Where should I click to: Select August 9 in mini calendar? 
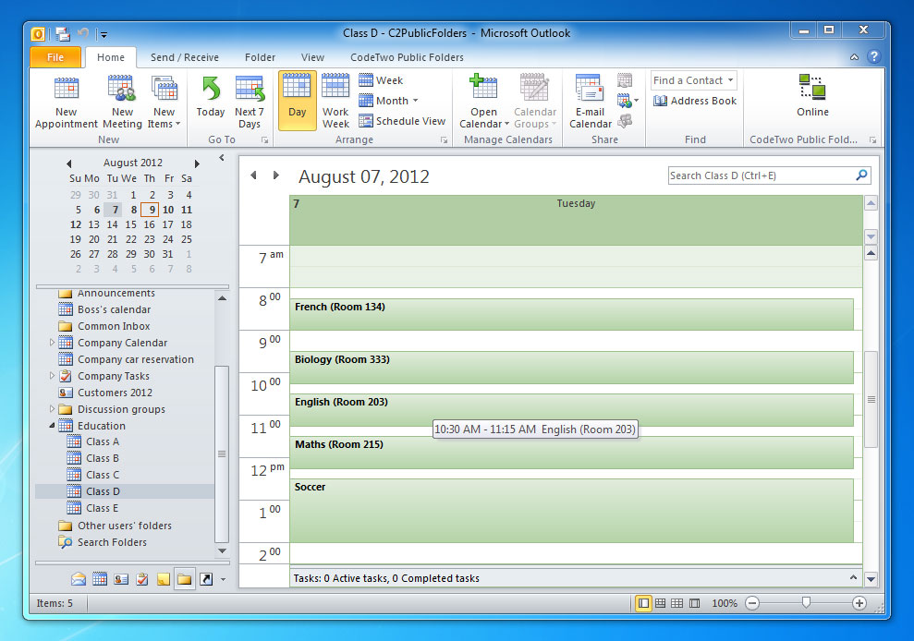click(x=151, y=210)
